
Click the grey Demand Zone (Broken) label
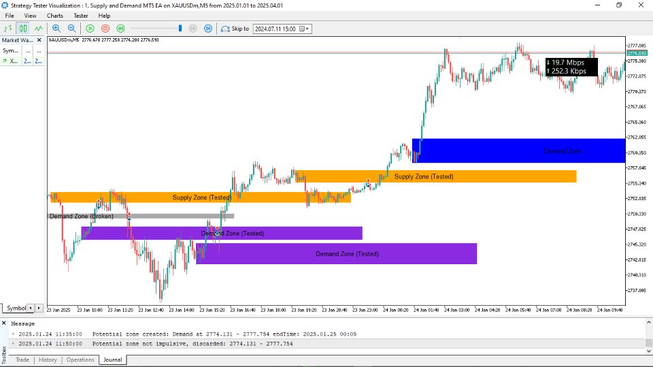81,216
